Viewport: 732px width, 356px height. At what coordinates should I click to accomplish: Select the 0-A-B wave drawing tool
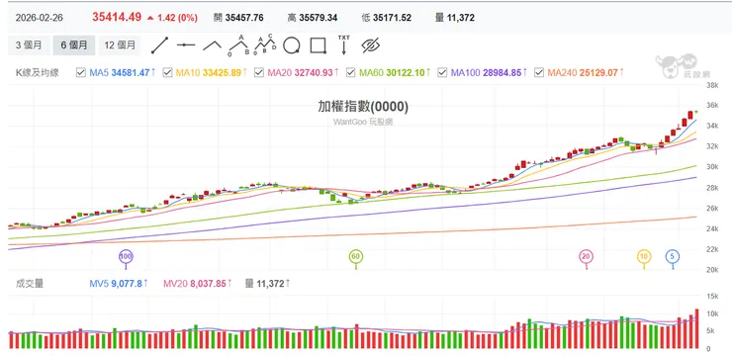[x=239, y=45]
